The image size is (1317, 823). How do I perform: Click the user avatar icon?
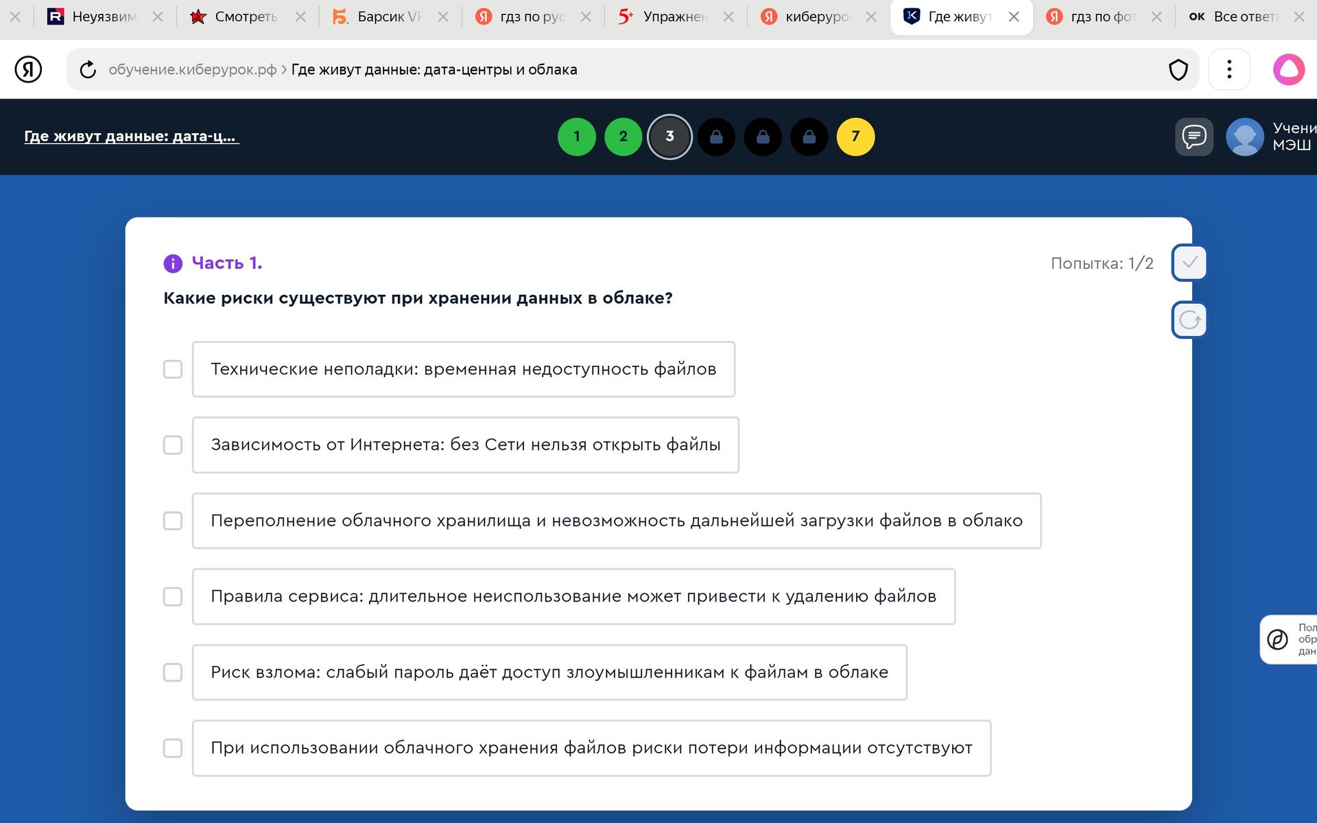(1244, 136)
